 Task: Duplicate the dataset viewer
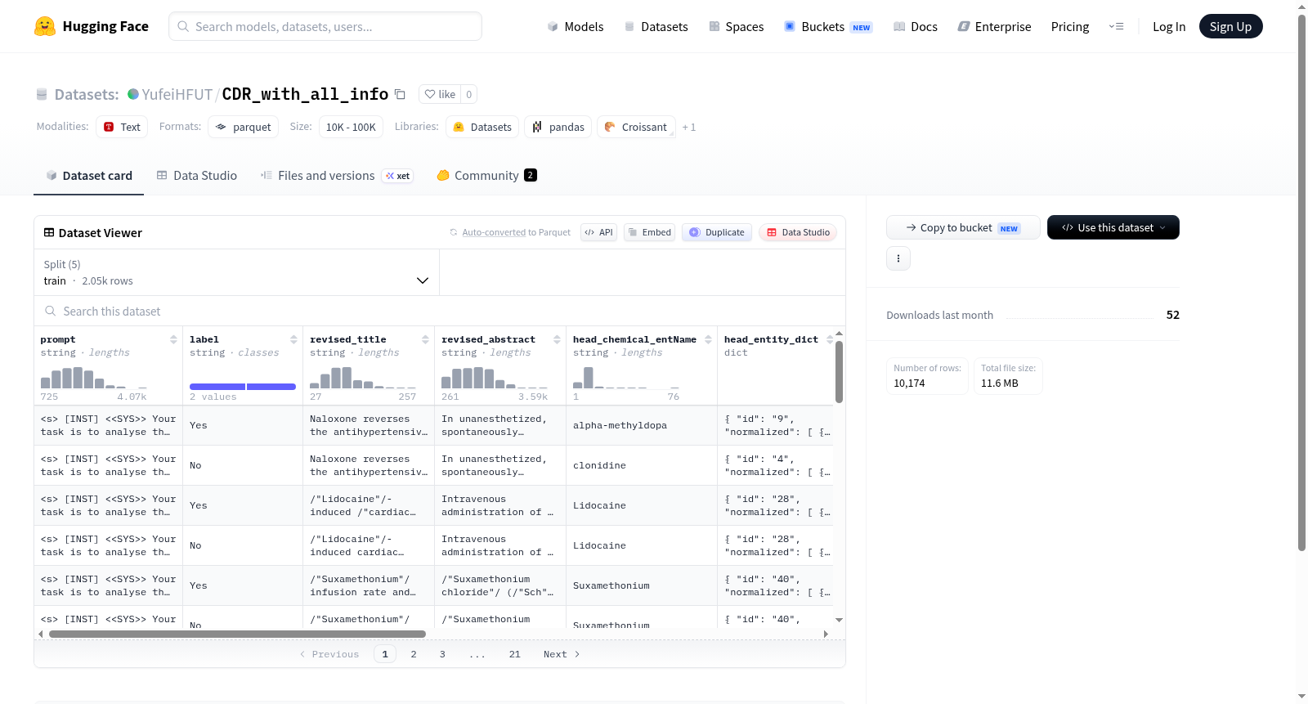pyautogui.click(x=717, y=232)
